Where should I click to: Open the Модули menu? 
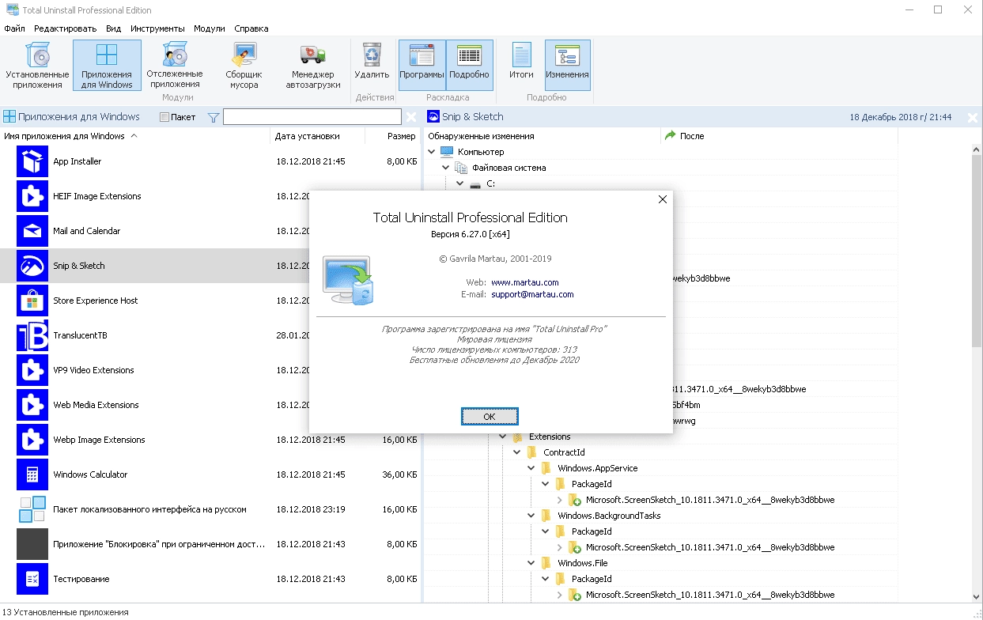[x=210, y=28]
